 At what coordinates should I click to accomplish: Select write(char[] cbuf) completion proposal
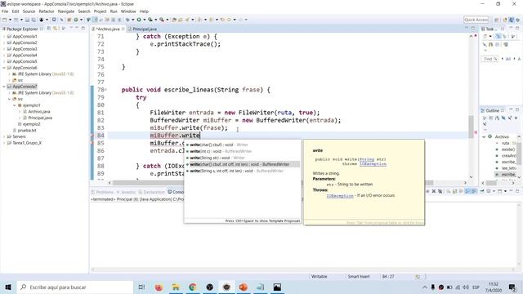pyautogui.click(x=242, y=145)
